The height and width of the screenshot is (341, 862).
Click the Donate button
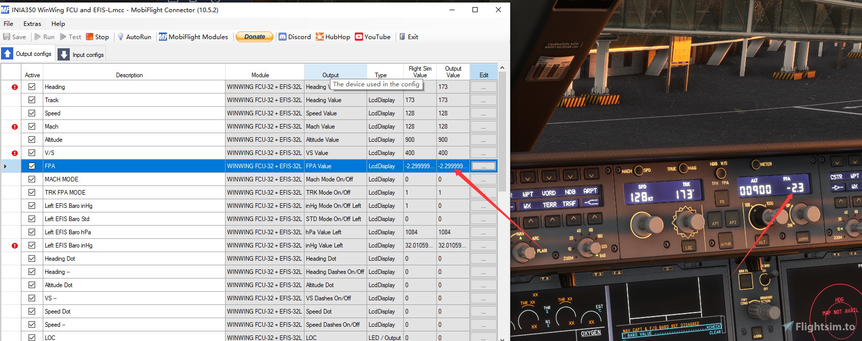255,37
